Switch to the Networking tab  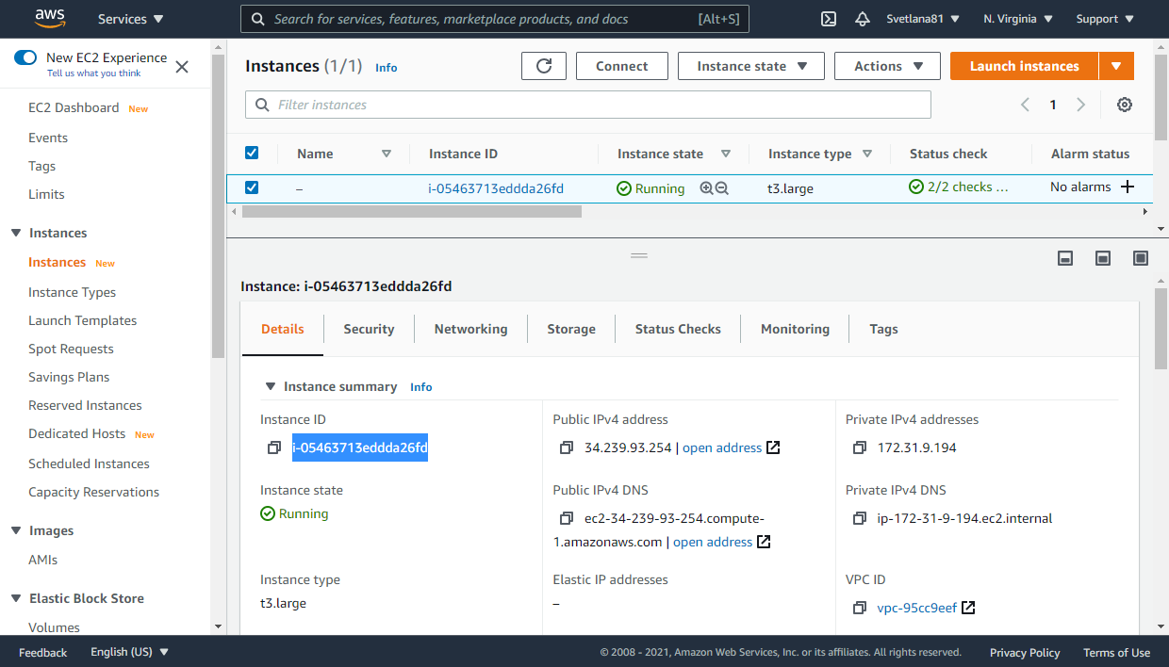point(470,329)
